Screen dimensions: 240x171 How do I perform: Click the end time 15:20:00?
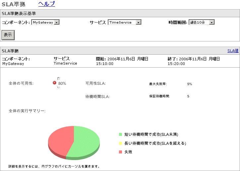176,64
